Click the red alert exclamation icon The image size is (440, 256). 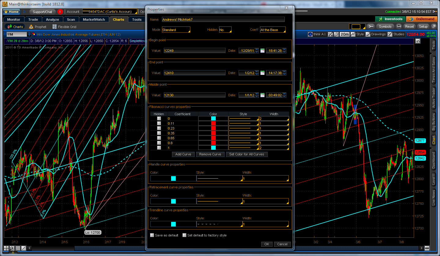[x=60, y=12]
